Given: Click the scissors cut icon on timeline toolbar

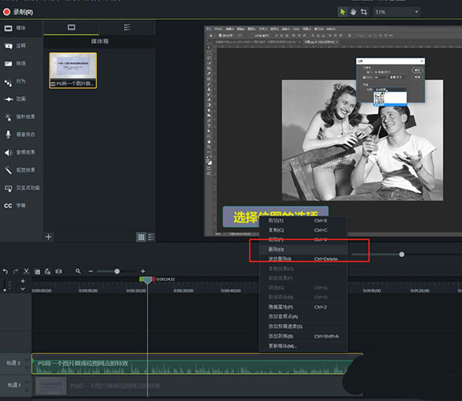Looking at the screenshot, I should point(26,271).
